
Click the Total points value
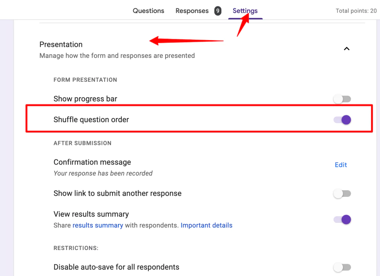pyautogui.click(x=356, y=11)
